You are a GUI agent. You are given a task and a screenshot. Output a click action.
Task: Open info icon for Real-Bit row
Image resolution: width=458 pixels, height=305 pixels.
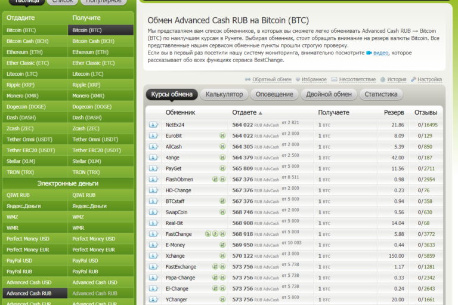pyautogui.click(x=153, y=223)
